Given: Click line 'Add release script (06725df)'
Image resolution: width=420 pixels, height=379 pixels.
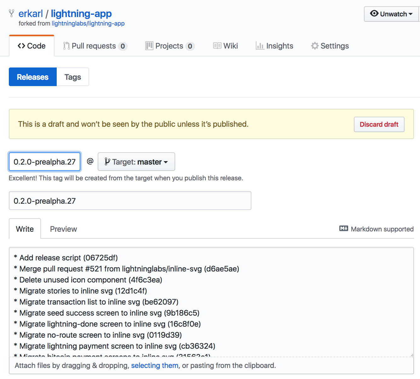Looking at the screenshot, I should [x=66, y=258].
